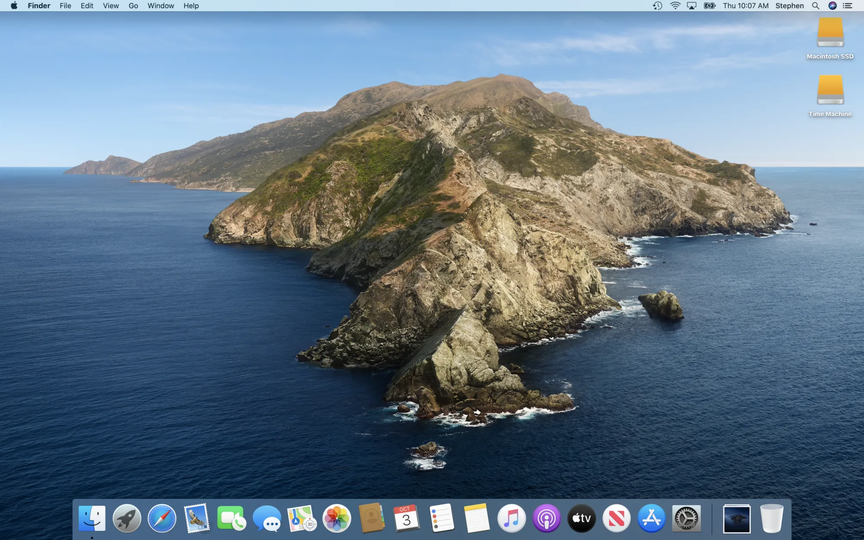The image size is (864, 540).
Task: Open the Apple TV app
Action: (x=581, y=518)
